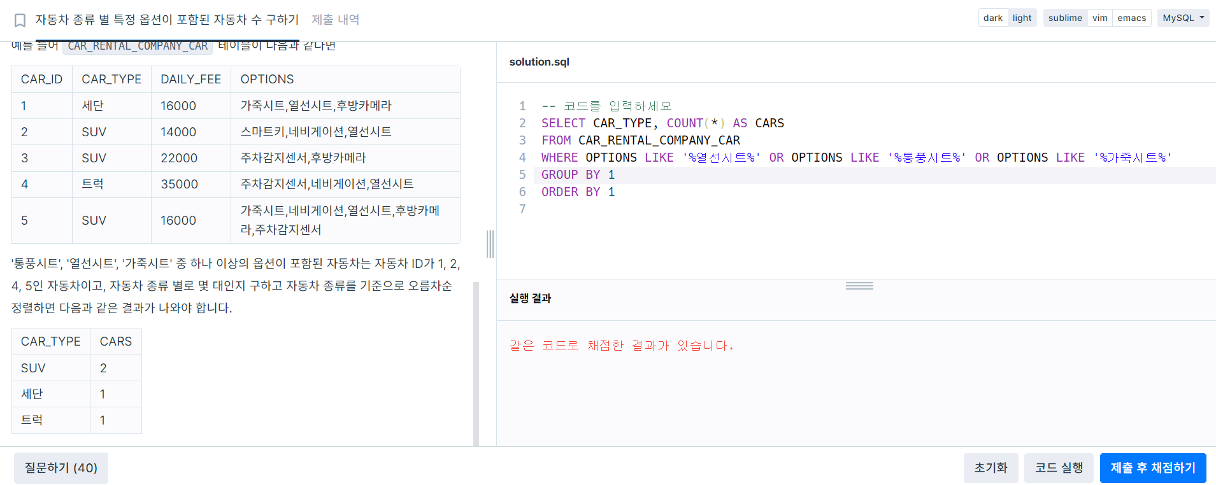Click the 질문하기 (40) button
This screenshot has height=485, width=1216.
tap(61, 468)
